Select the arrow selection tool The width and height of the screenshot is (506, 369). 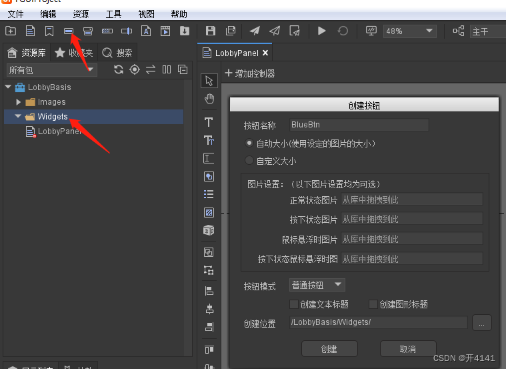click(209, 81)
